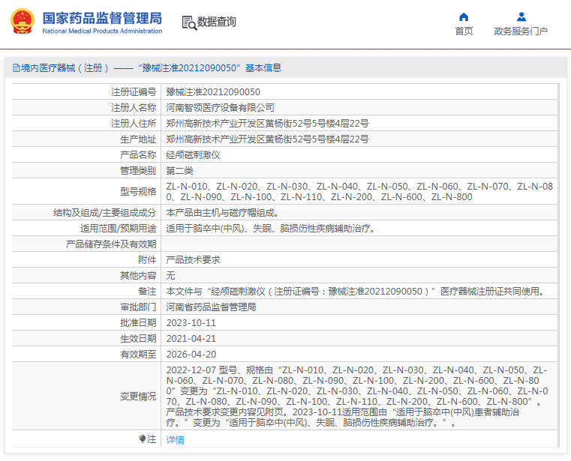Screen dimensions: 571x461
Task: Click the lightbulb icon beside 注
Action: [143, 439]
